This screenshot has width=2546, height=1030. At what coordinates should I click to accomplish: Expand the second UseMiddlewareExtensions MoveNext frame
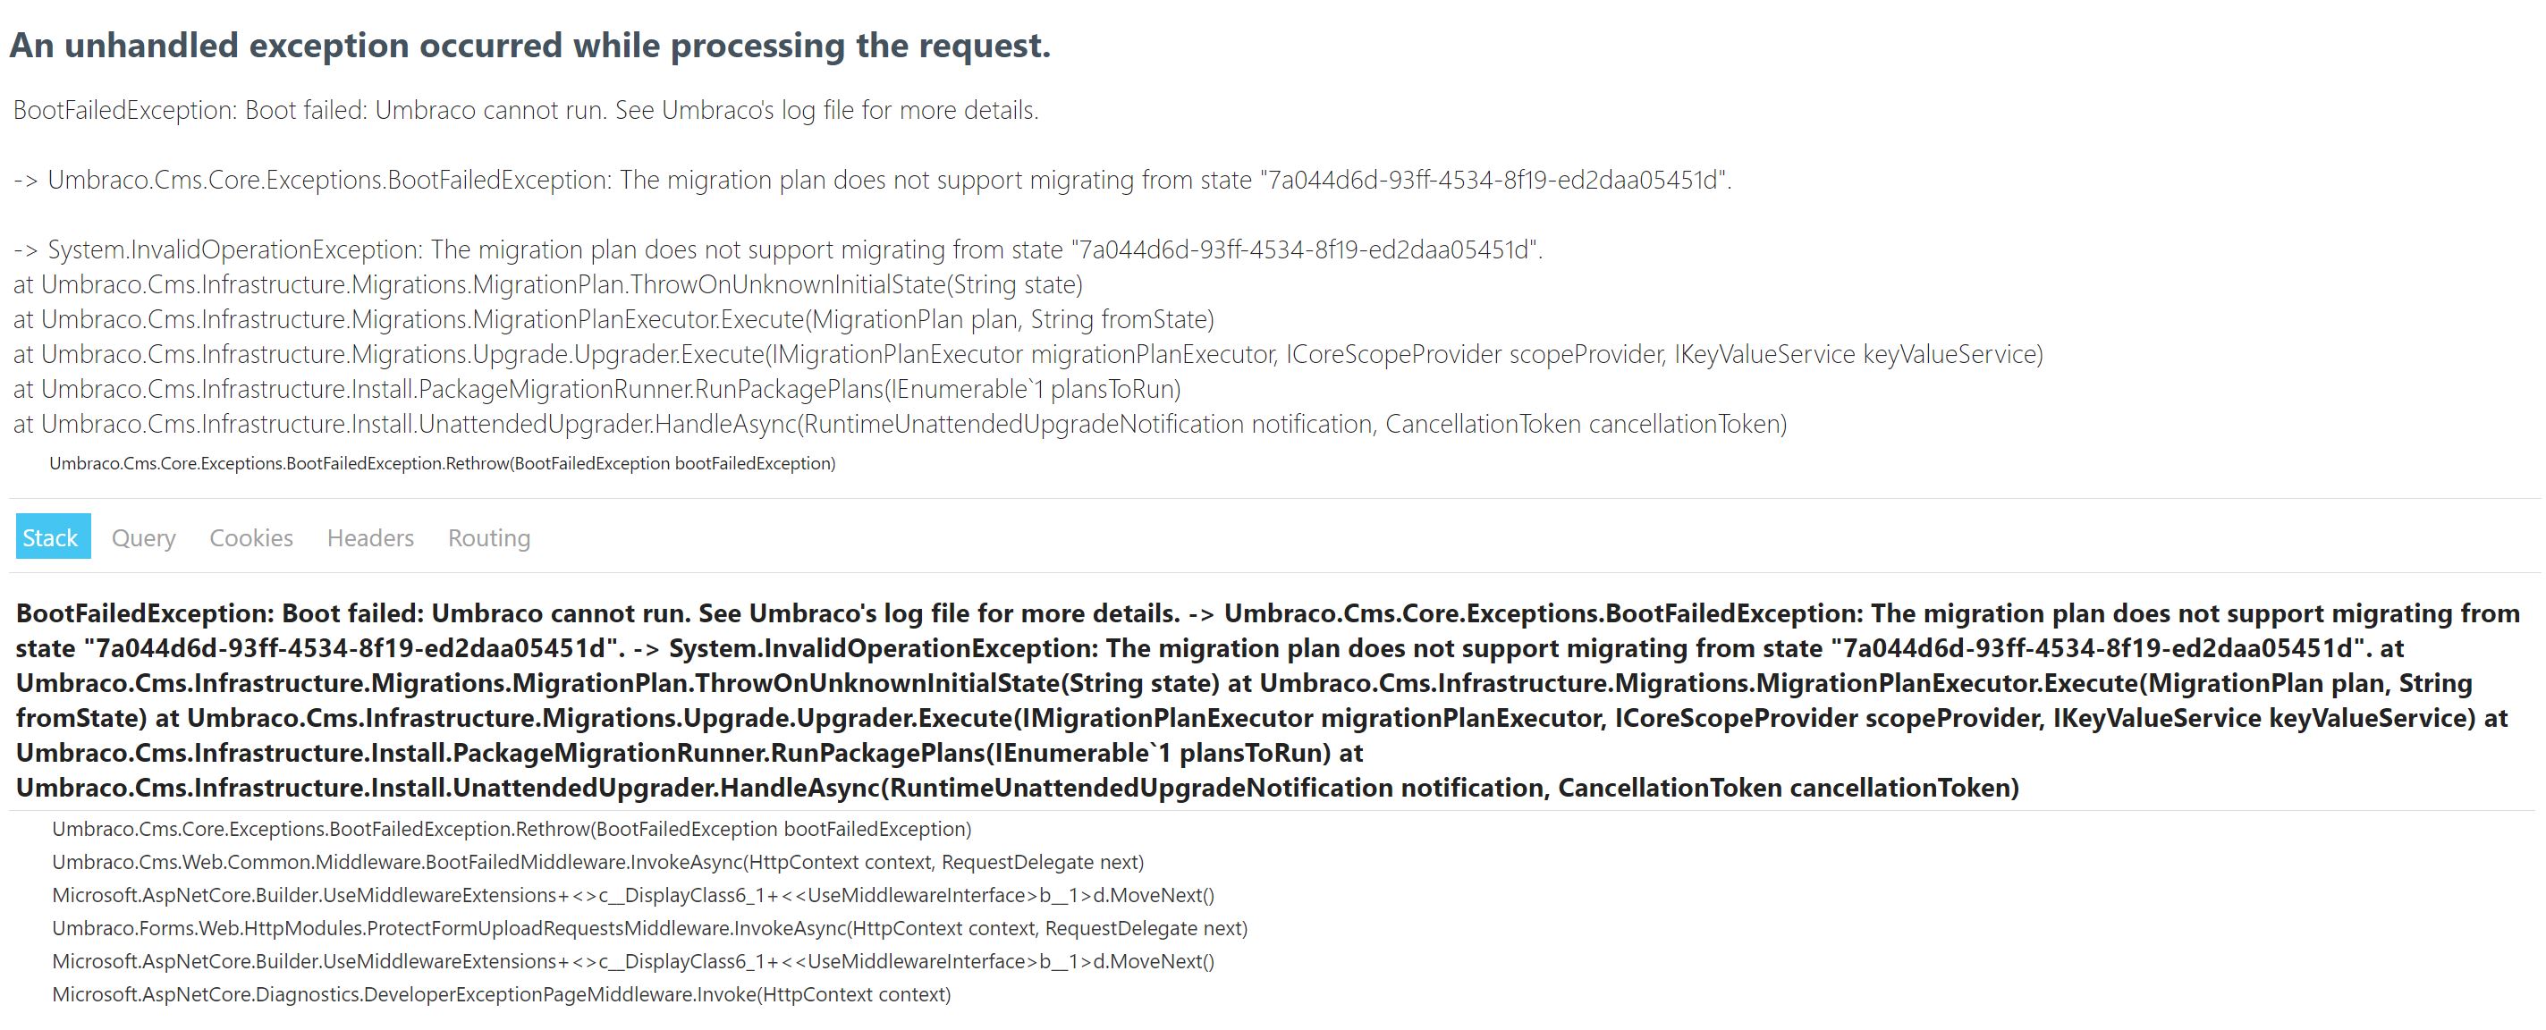pyautogui.click(x=633, y=961)
